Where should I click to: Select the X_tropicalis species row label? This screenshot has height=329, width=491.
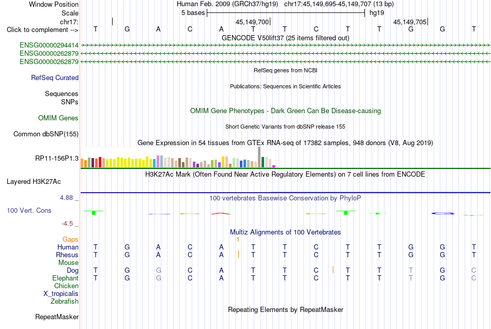[61, 294]
